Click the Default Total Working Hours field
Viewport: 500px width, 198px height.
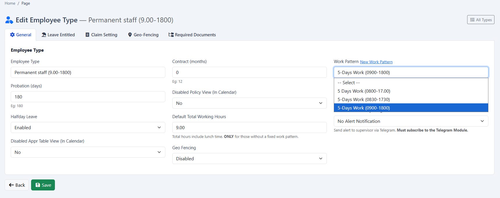249,127
